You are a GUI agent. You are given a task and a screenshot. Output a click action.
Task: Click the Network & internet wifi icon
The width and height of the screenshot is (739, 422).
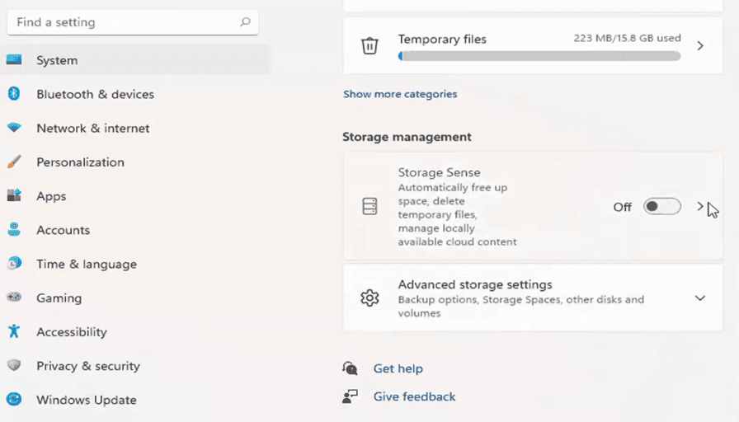click(14, 128)
